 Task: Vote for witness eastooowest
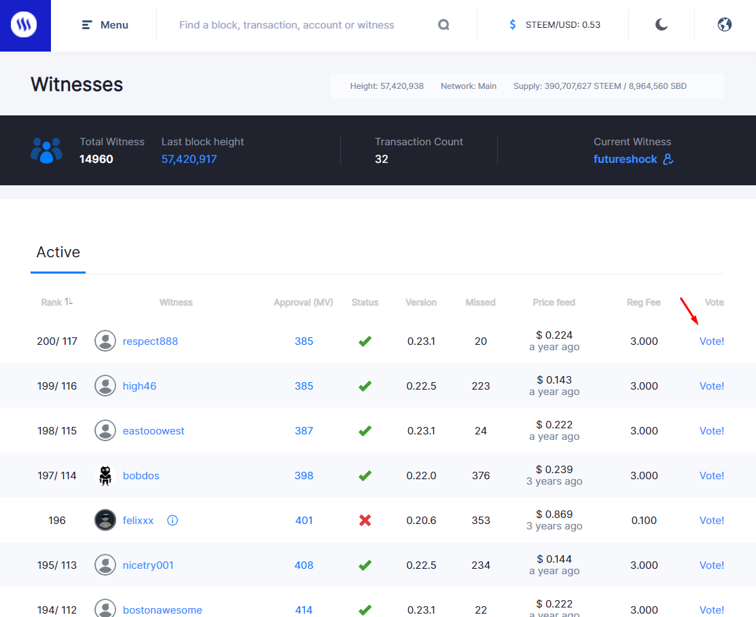coord(712,430)
